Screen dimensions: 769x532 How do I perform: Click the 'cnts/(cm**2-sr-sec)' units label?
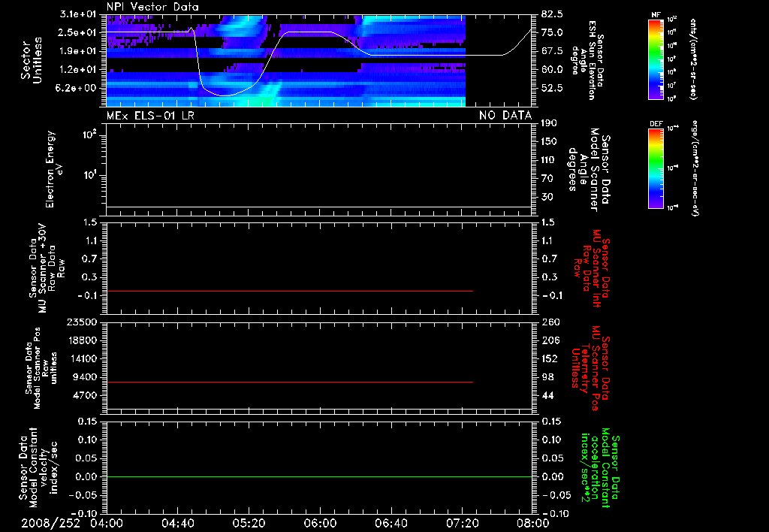(x=693, y=59)
